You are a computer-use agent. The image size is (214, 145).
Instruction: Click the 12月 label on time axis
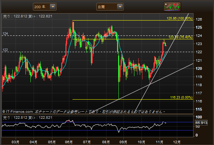click(x=177, y=142)
